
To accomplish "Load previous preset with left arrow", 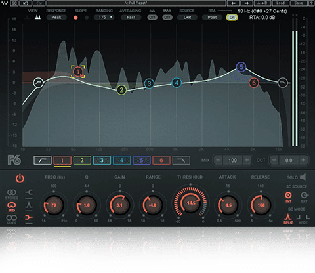I will point(233,3).
